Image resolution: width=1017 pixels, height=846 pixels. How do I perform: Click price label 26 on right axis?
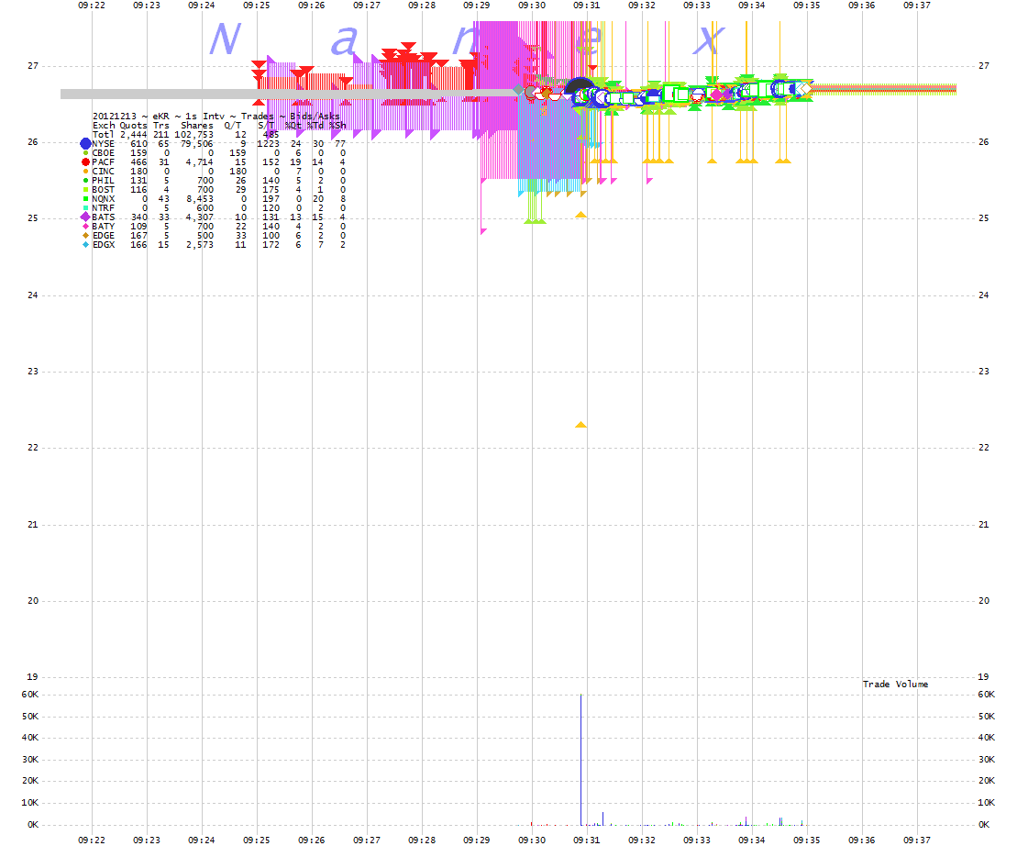(983, 141)
